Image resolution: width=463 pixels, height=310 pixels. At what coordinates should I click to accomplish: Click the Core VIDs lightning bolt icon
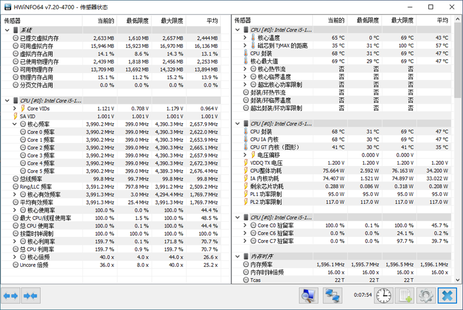coord(23,108)
